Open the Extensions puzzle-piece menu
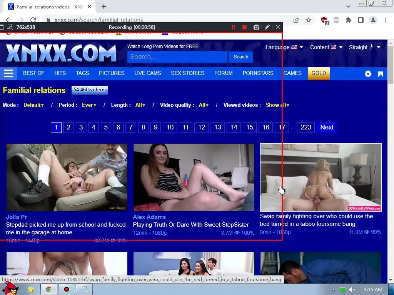The width and height of the screenshot is (394, 295). pos(348,20)
